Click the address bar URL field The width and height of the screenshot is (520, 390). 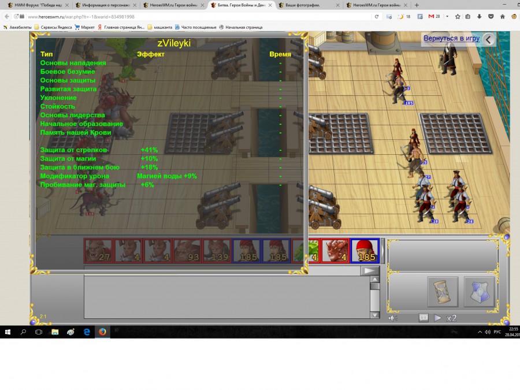tap(198, 17)
